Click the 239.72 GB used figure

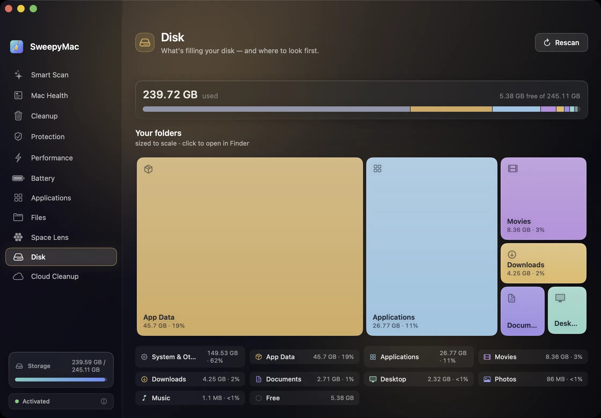pyautogui.click(x=180, y=95)
